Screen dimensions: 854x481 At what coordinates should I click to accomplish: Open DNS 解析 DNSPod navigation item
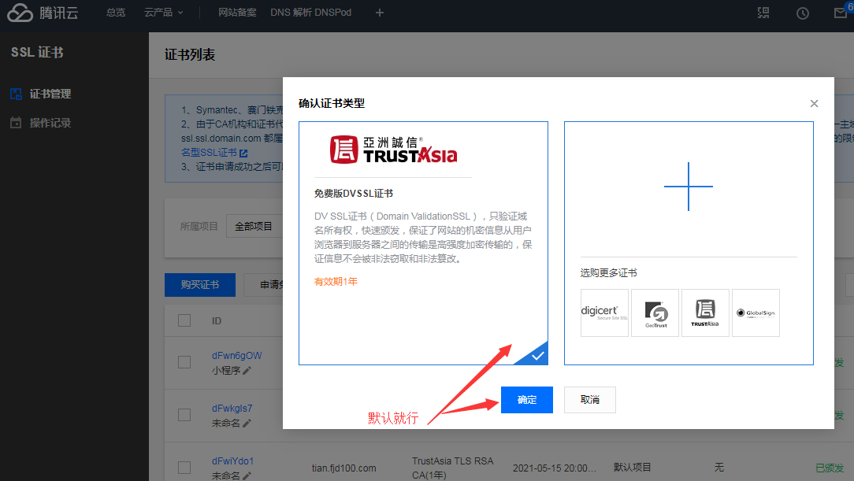(310, 13)
